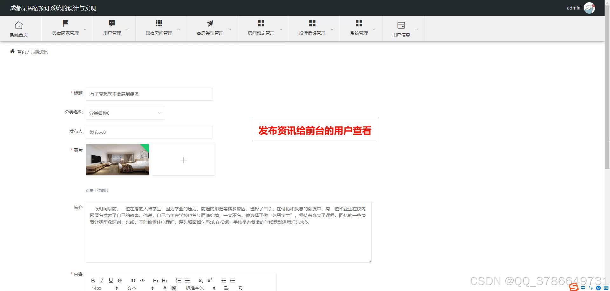
Task: Click the flag icon above 民宿商家管理
Action: click(65, 23)
